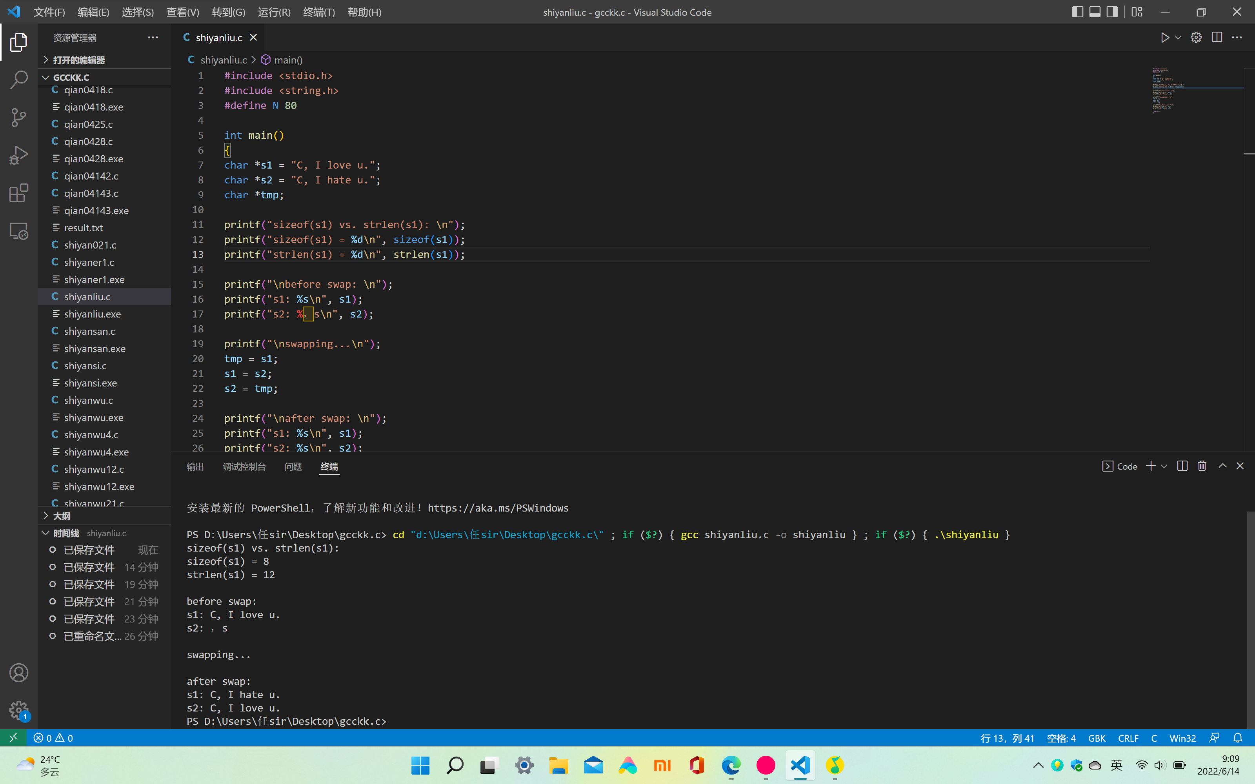The image size is (1255, 784).
Task: Close the shiyanliu.c editor tab
Action: coord(254,37)
